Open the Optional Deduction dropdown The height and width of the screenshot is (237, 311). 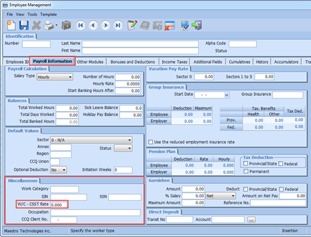pyautogui.click(x=58, y=170)
